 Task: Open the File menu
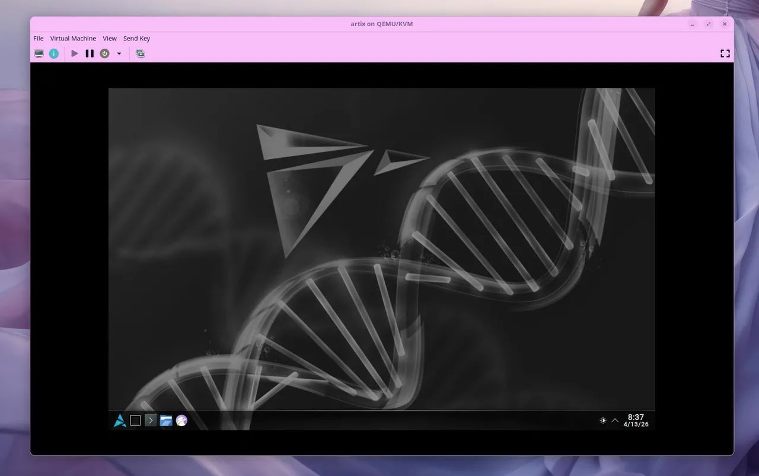38,38
